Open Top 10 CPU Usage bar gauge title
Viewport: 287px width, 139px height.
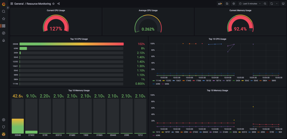coord(79,39)
